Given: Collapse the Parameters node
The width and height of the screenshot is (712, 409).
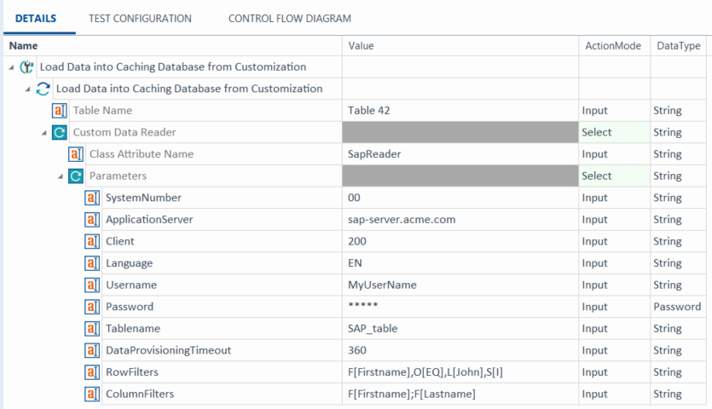Looking at the screenshot, I should (61, 176).
